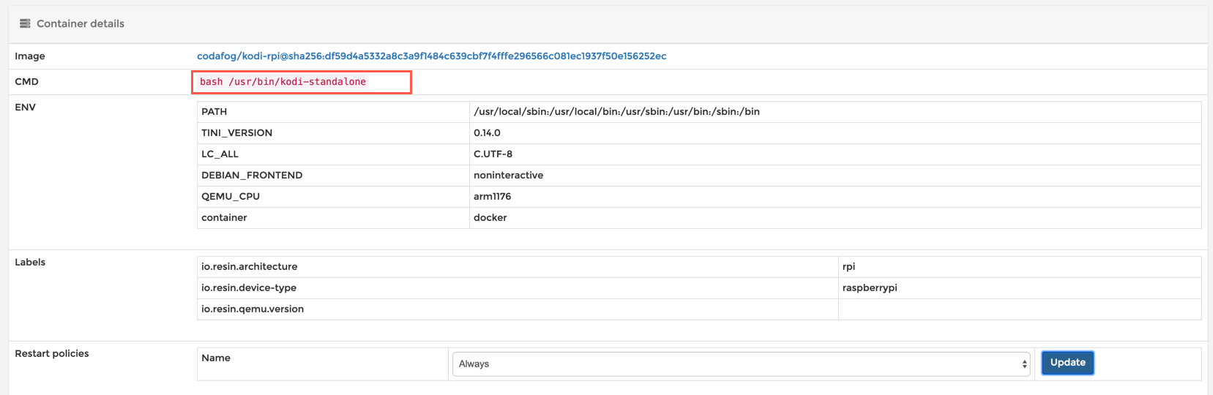Select the io.resin.qemu.version label

[253, 309]
